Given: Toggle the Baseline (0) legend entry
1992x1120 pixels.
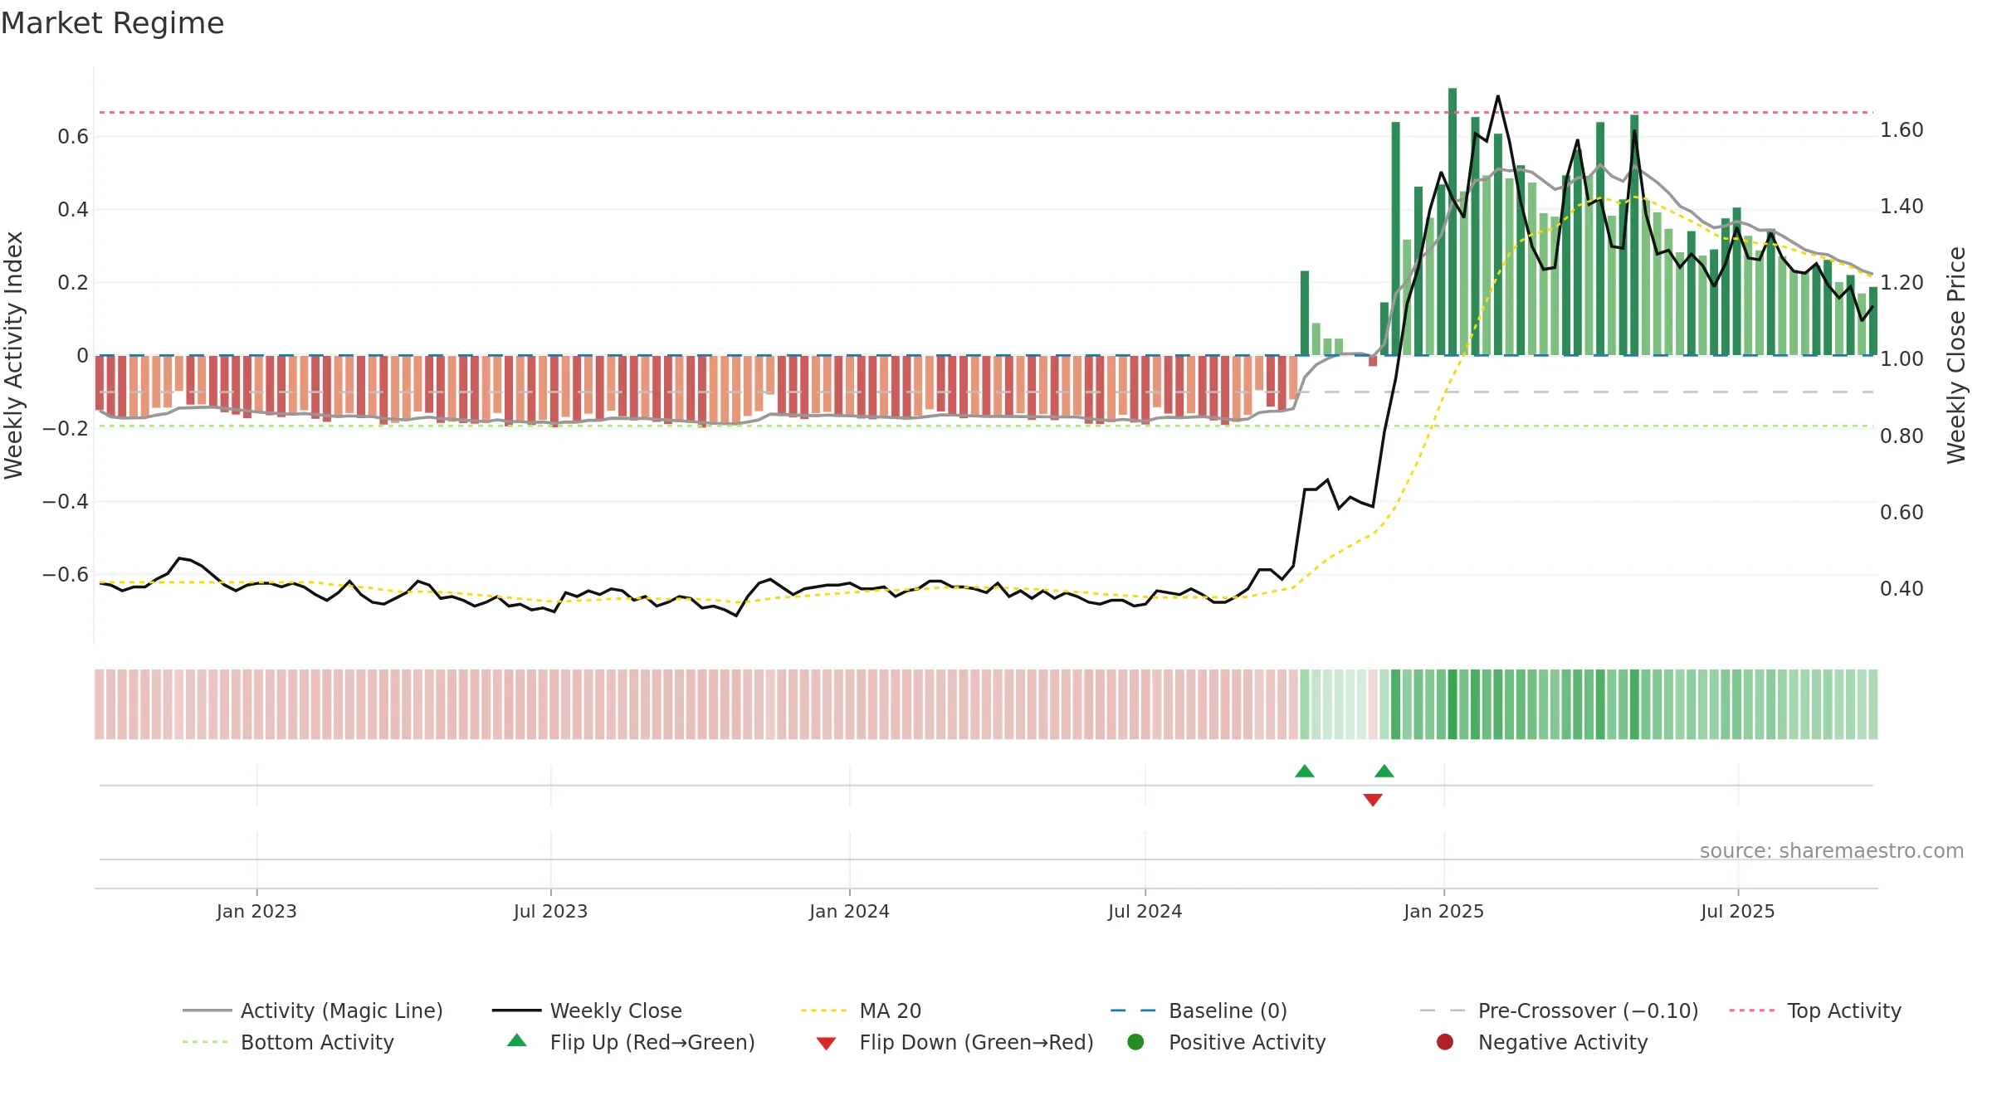Looking at the screenshot, I should tap(1199, 1010).
